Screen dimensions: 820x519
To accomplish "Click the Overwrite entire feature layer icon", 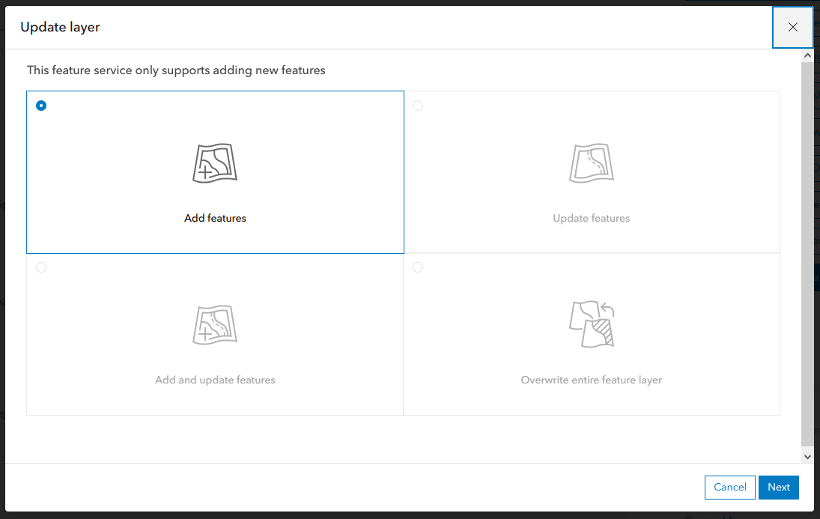I will (x=591, y=324).
